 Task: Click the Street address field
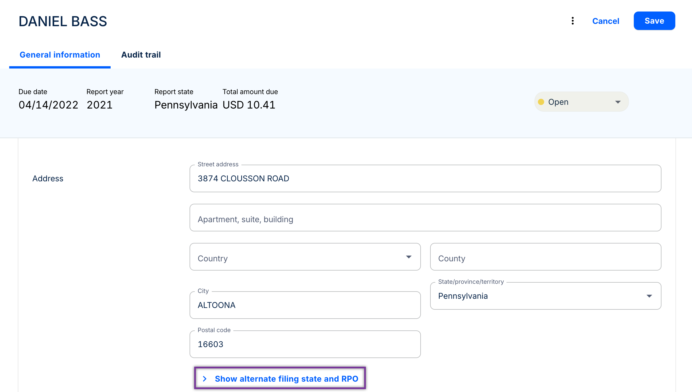[425, 178]
